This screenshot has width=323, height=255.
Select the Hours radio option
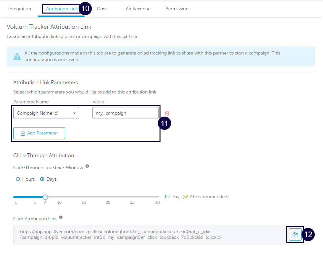(x=18, y=179)
